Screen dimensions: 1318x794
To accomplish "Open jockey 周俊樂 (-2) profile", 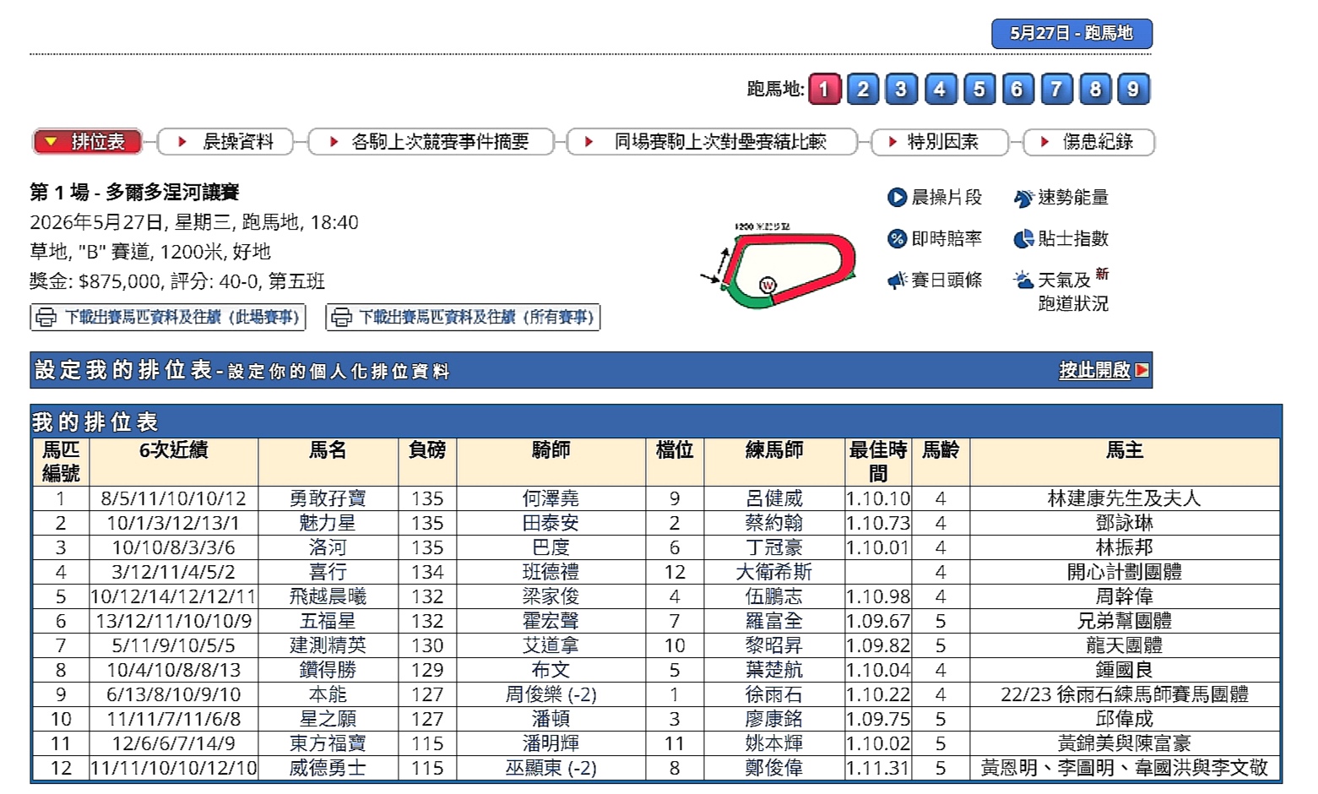I will (551, 694).
